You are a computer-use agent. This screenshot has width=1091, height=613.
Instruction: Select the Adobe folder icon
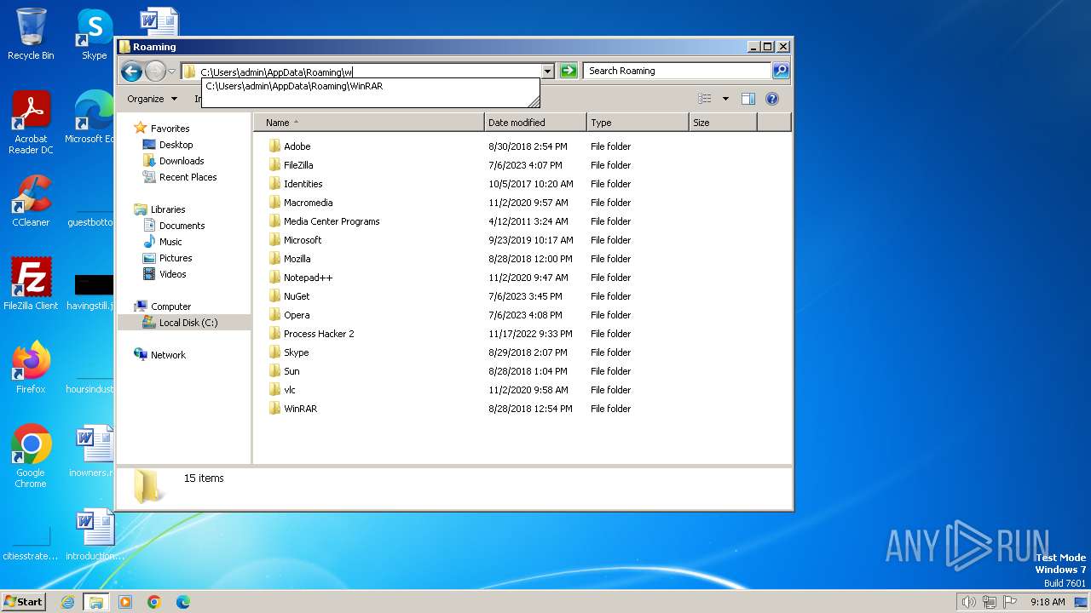[274, 146]
